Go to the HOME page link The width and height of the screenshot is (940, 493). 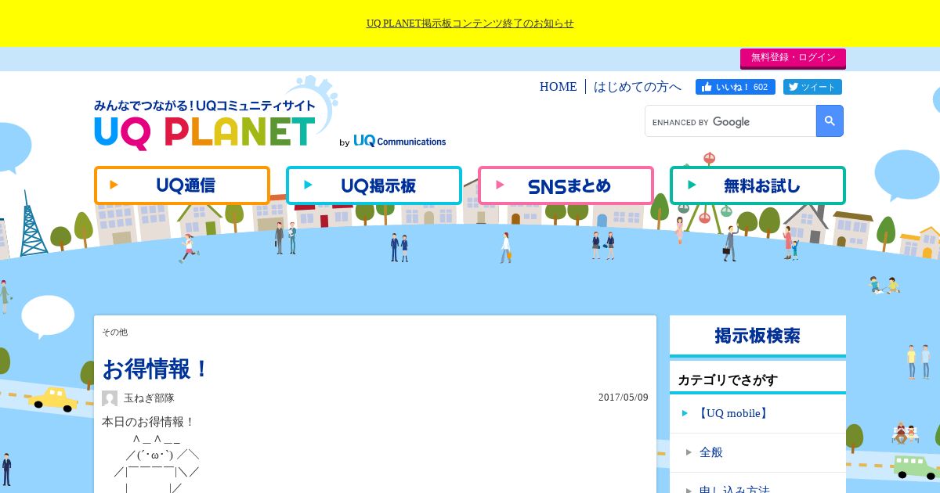pos(558,87)
